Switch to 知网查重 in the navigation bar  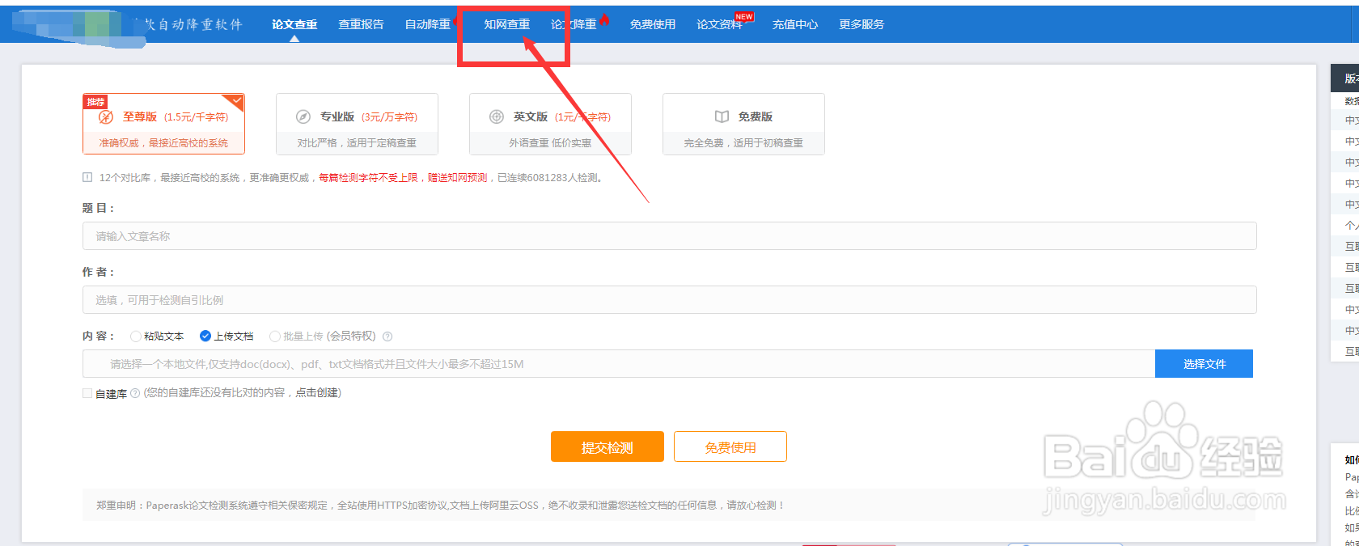[x=507, y=24]
